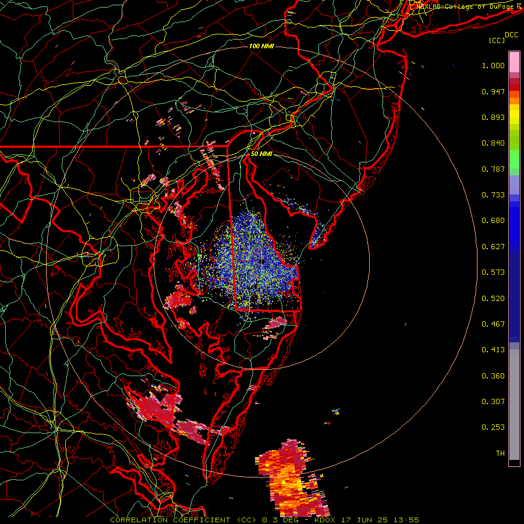Pick the gray lower color bar segment
The image size is (524, 524).
[514, 405]
